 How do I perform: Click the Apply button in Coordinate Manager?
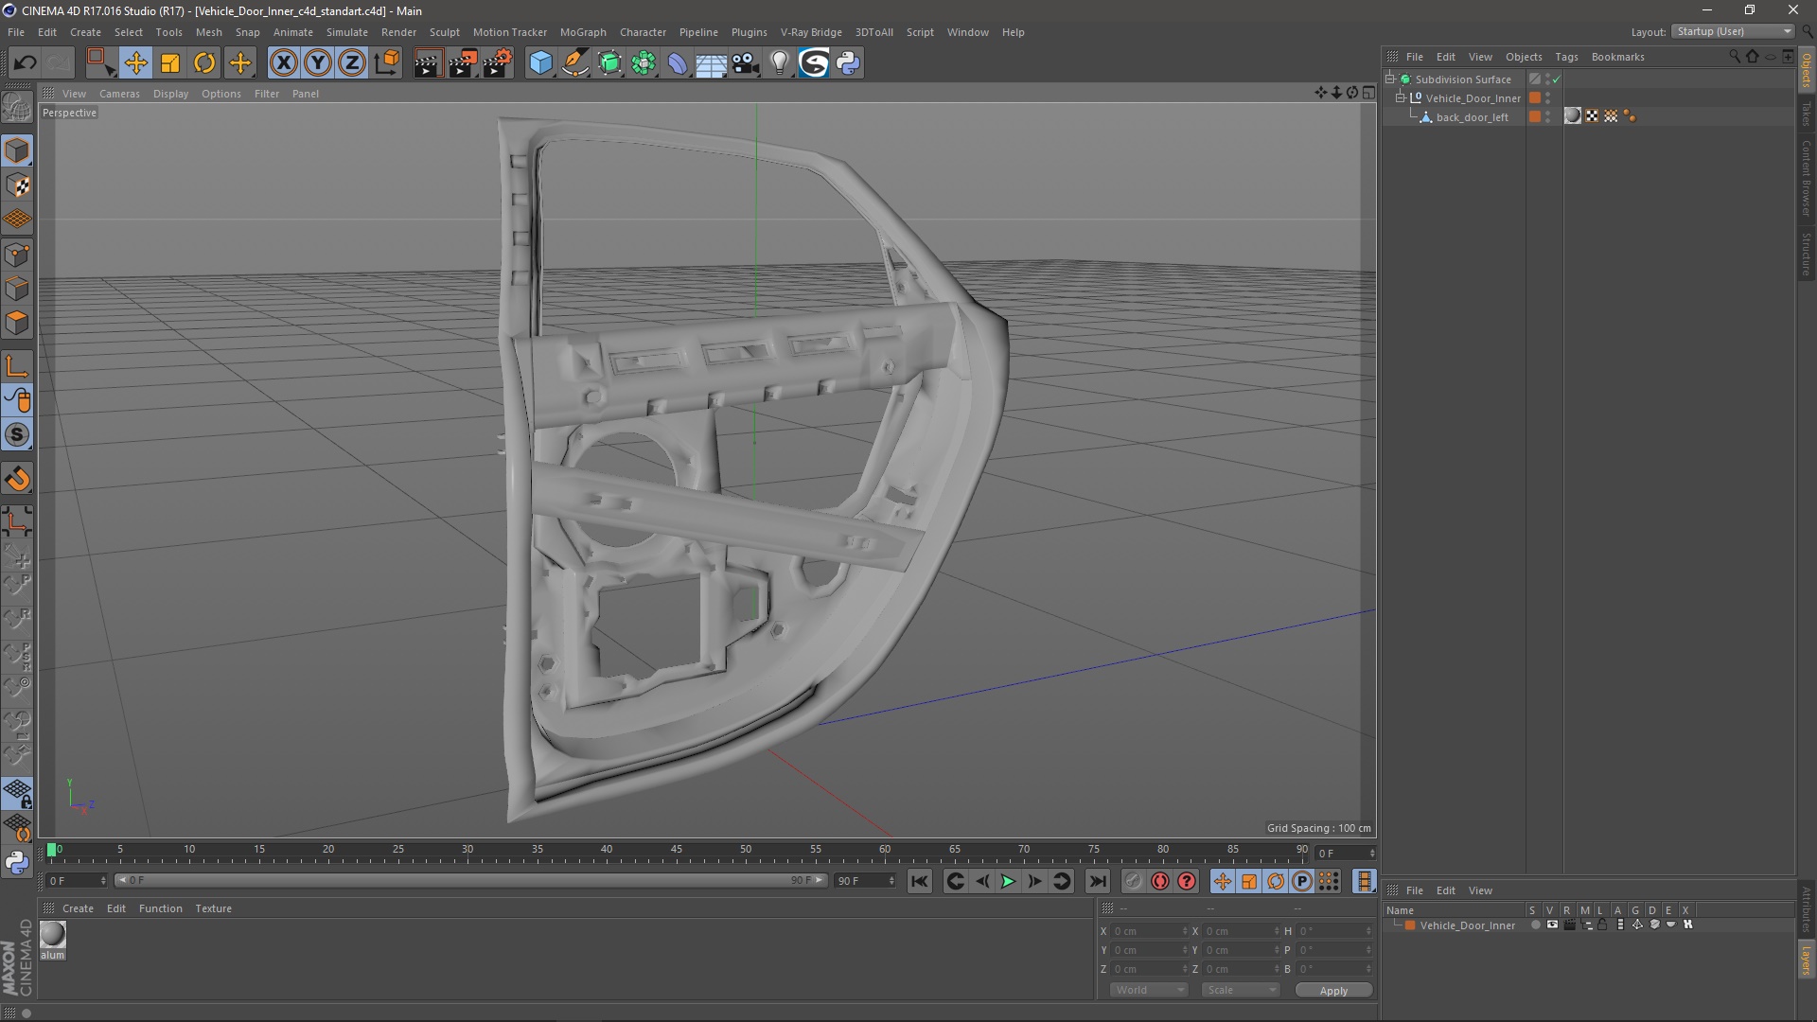tap(1332, 990)
